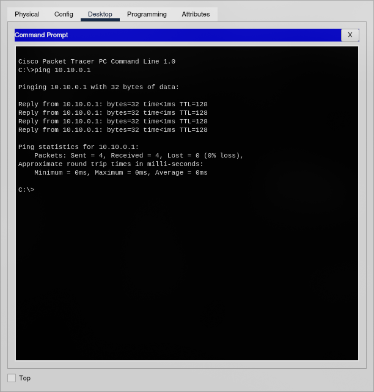Click the empty black terminal area
Screen dimensions: 374x392
186,275
